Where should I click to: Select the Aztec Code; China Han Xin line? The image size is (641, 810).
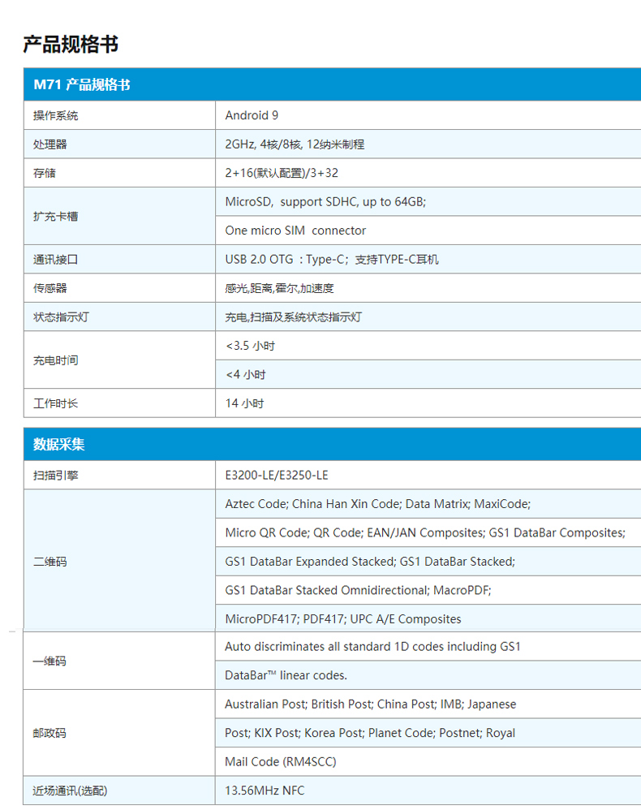pos(377,504)
